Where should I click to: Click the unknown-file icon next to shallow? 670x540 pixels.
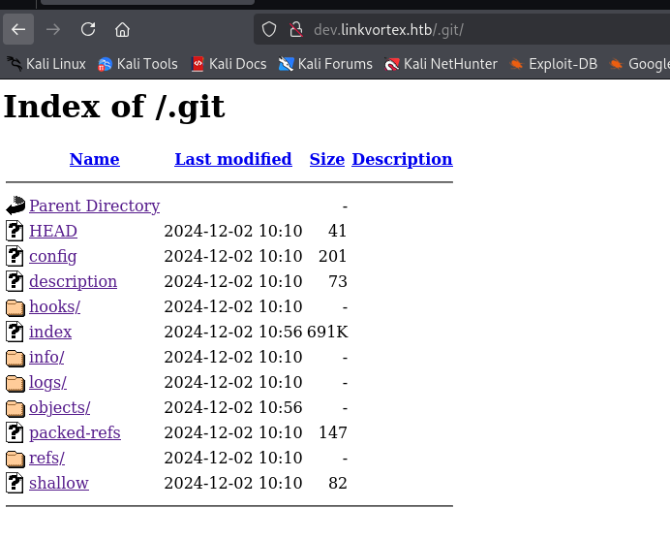(x=15, y=483)
